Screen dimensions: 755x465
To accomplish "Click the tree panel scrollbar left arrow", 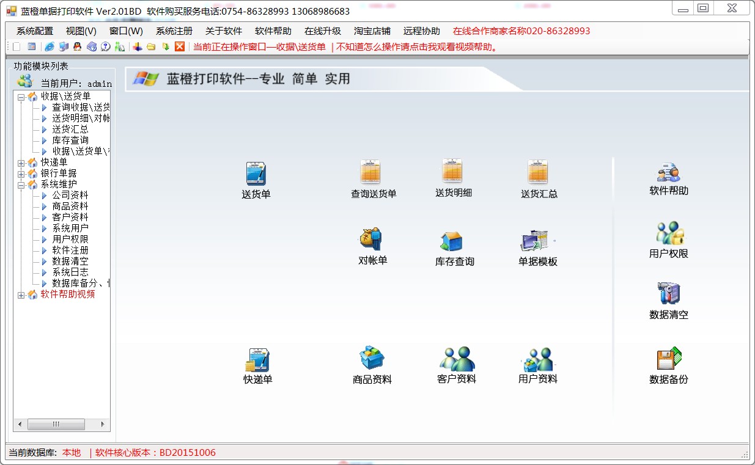I will pos(20,424).
